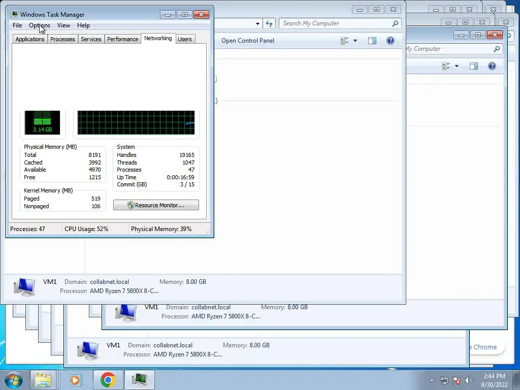The width and height of the screenshot is (520, 390).
Task: Switch to the Processes tab
Action: (x=62, y=39)
